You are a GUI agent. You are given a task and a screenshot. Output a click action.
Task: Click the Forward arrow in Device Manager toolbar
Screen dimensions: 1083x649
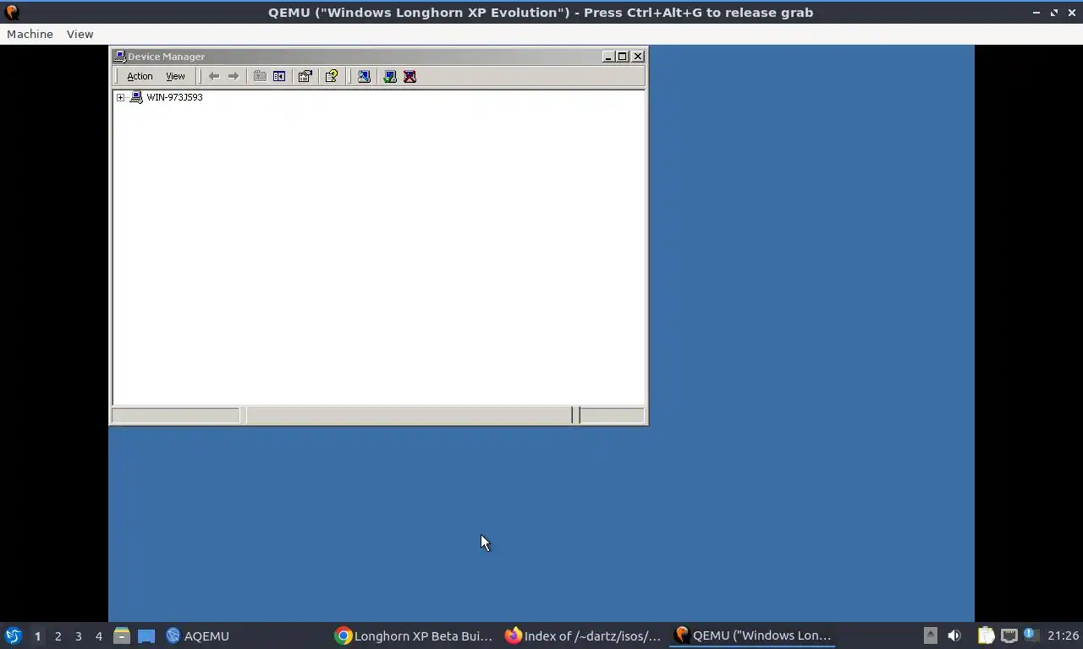[x=234, y=76]
